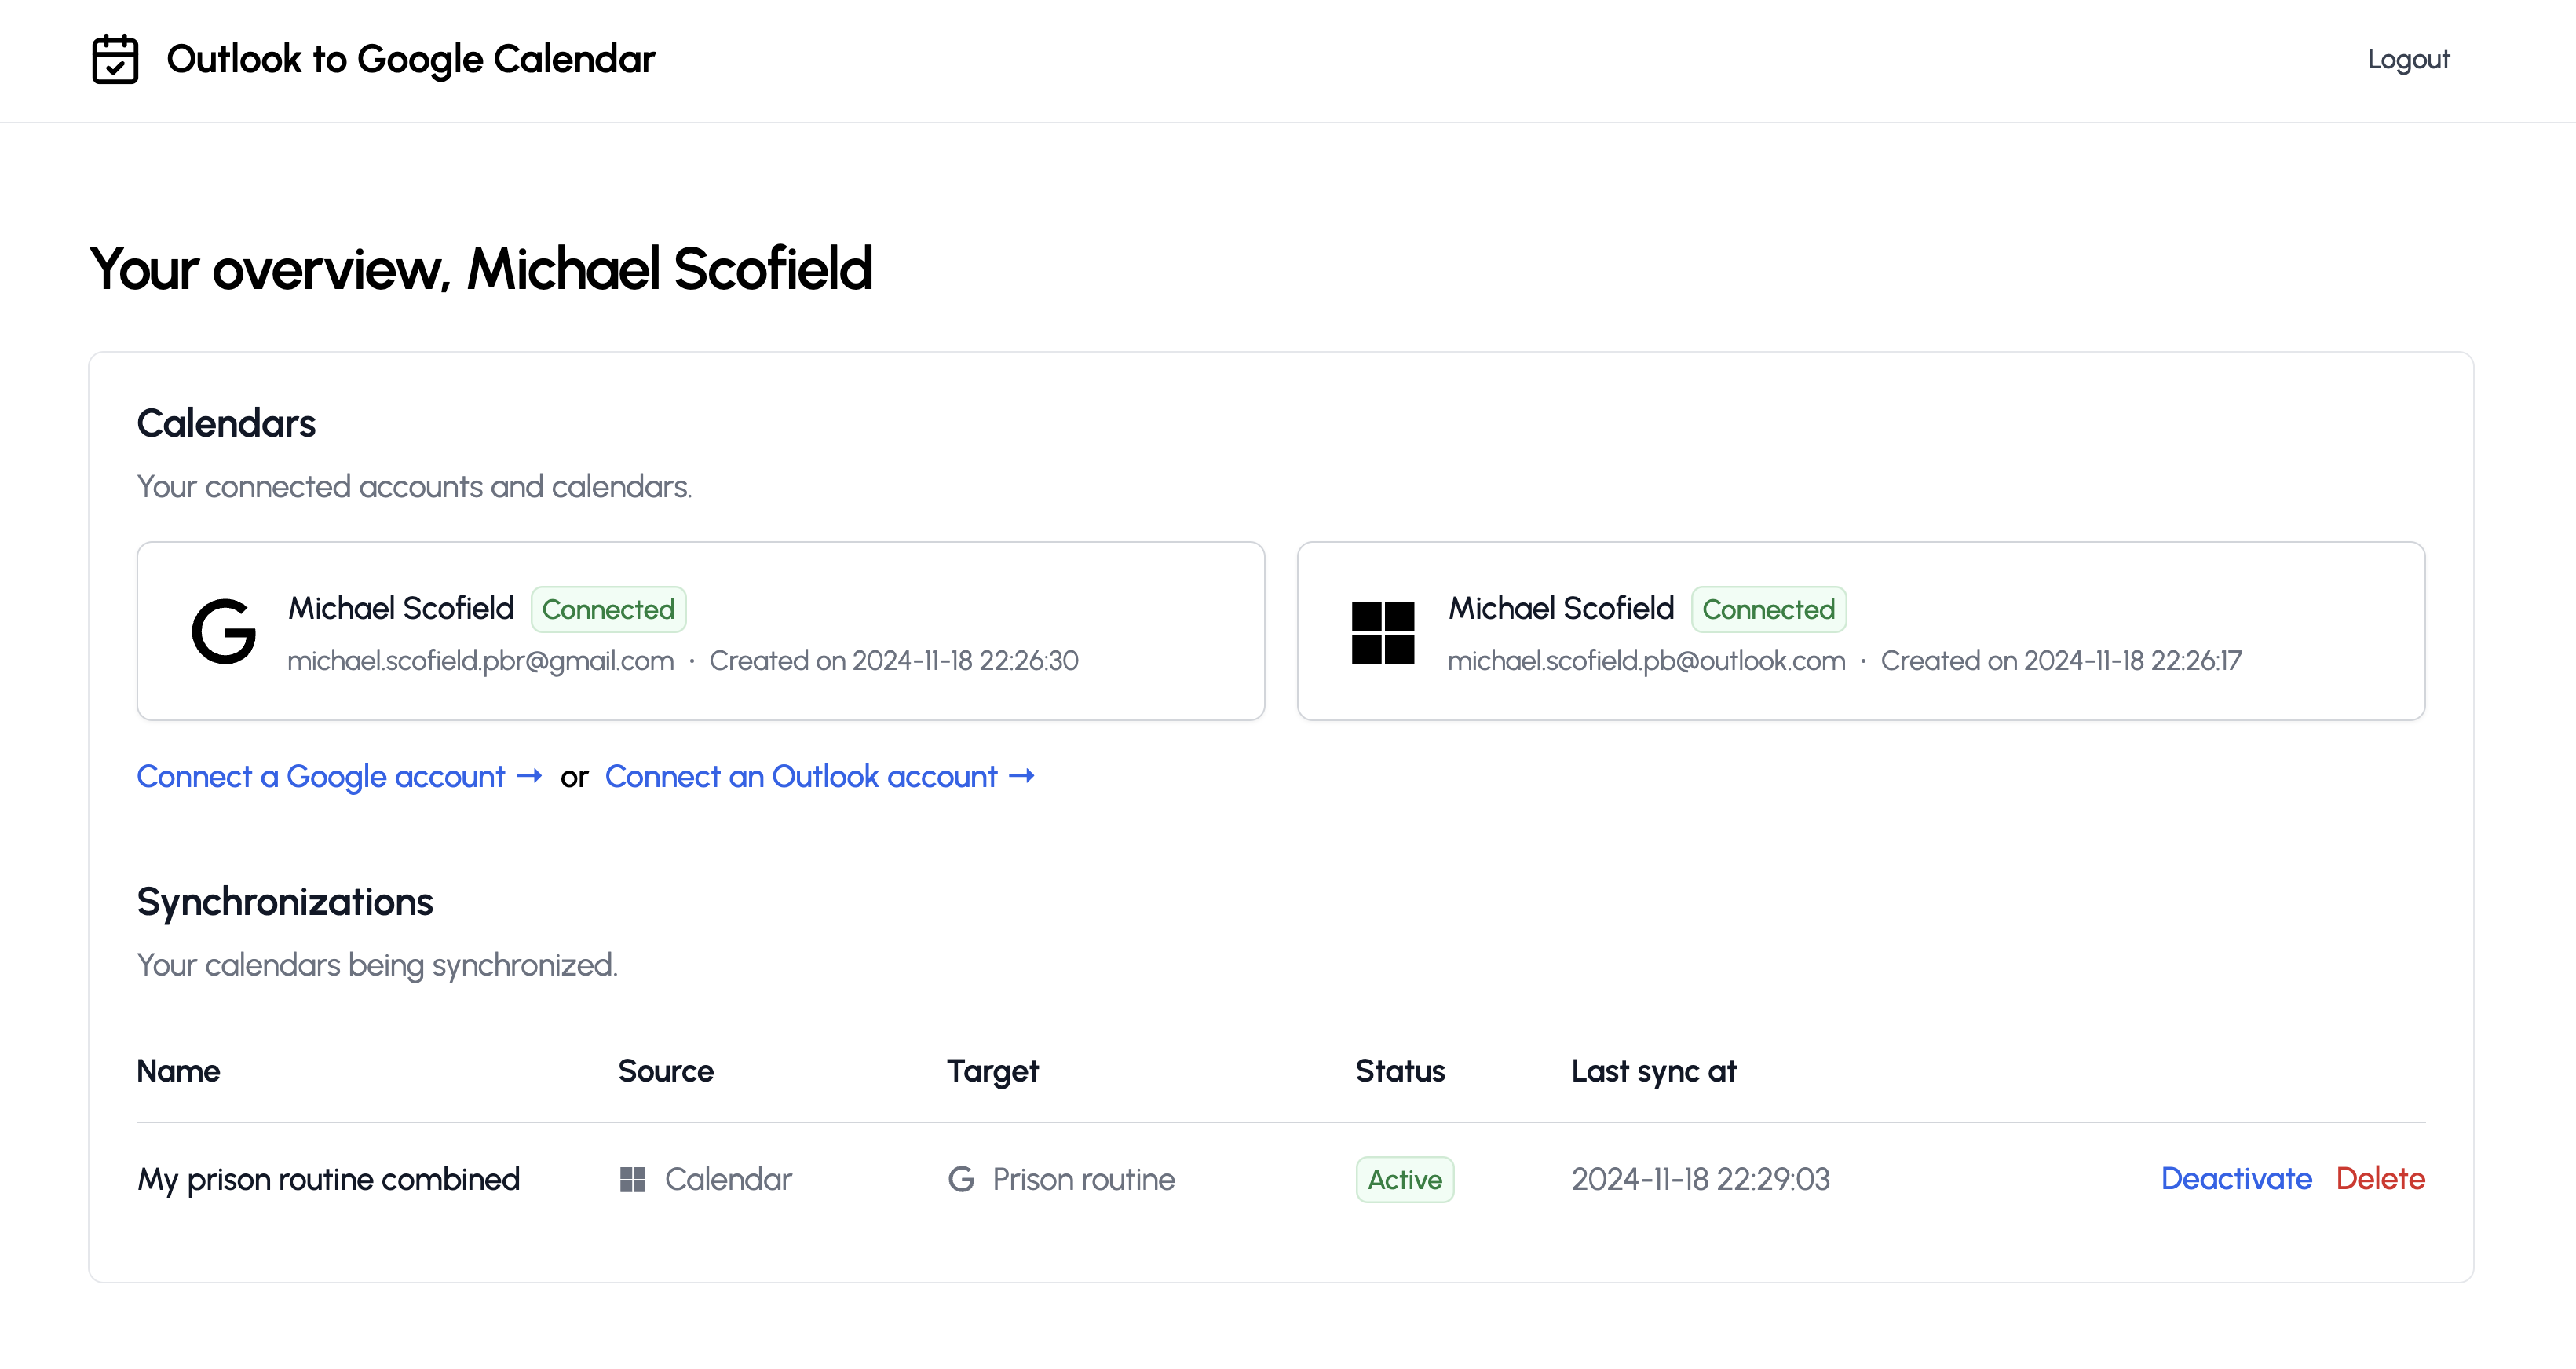Open the Connect a Google account link
This screenshot has width=2576, height=1369.
tap(340, 777)
